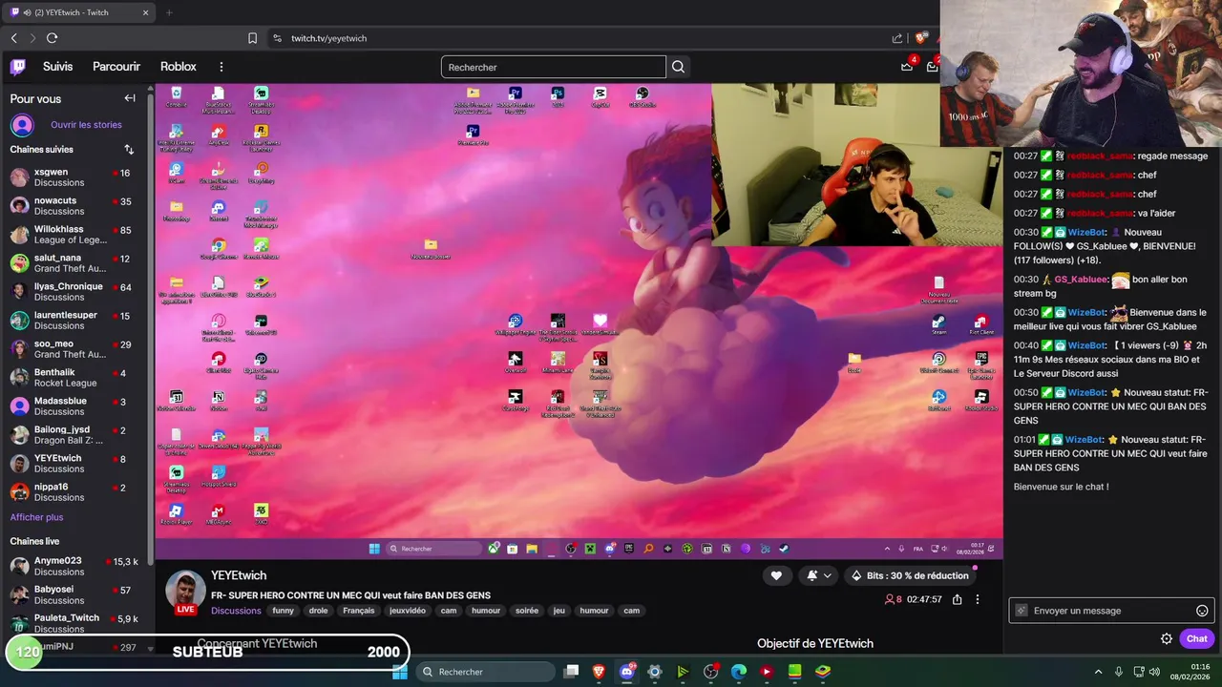This screenshot has width=1222, height=687.
Task: Open the stream's three-dot options menu
Action: (x=977, y=599)
